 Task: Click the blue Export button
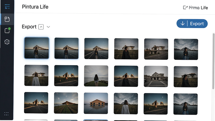(192, 24)
